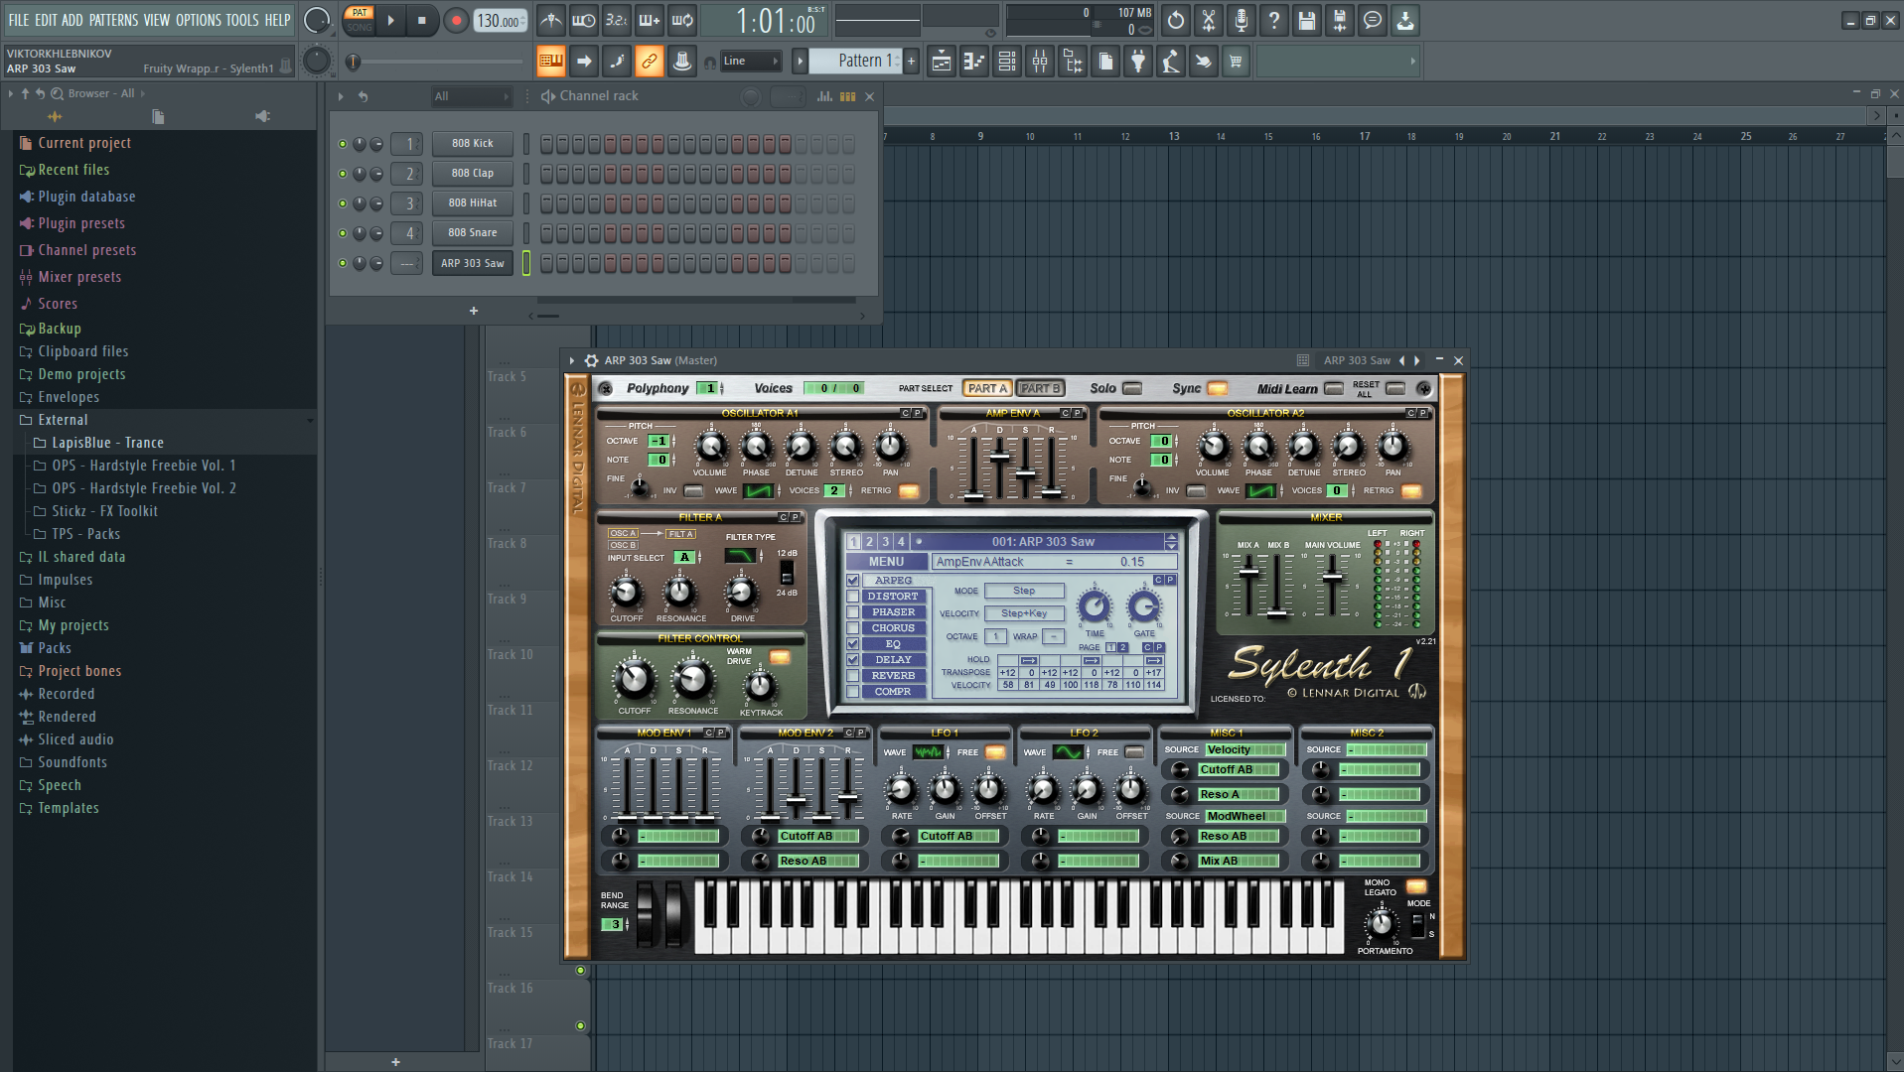Enable the REVERB effect checkbox
Viewport: 1904px width, 1072px height.
(853, 676)
